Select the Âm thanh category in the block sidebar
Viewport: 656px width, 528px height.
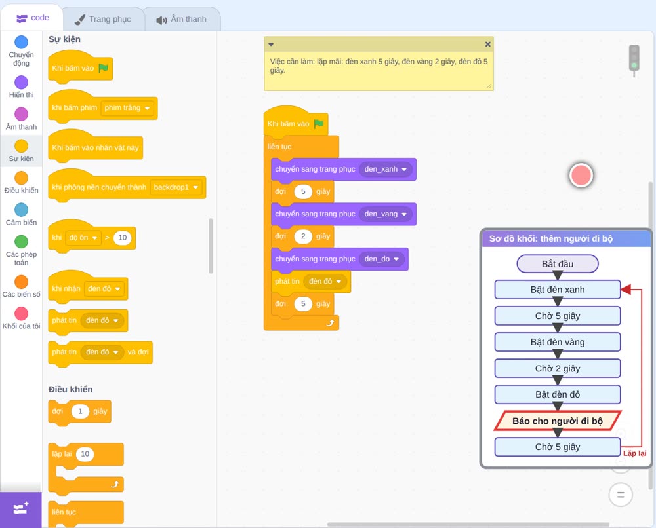coord(22,119)
